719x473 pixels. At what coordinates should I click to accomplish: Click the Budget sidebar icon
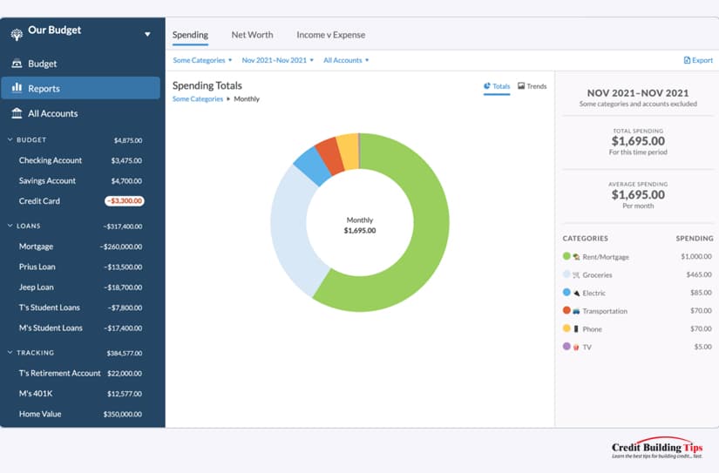click(x=17, y=64)
